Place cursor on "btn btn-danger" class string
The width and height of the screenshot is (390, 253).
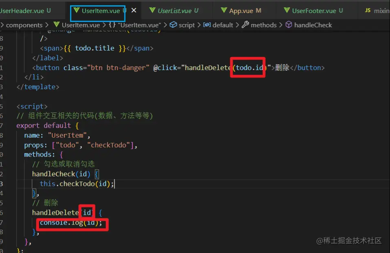pyautogui.click(x=118, y=68)
